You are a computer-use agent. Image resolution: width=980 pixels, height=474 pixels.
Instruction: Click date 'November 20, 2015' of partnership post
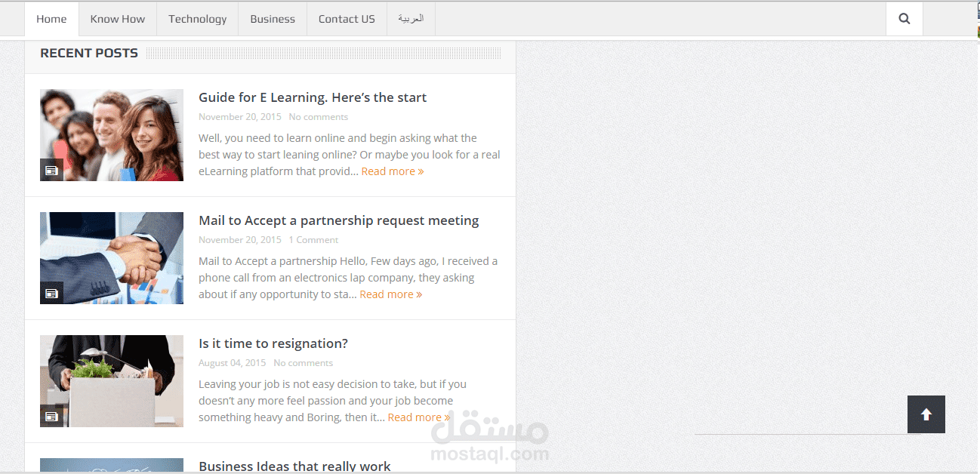pyautogui.click(x=240, y=240)
